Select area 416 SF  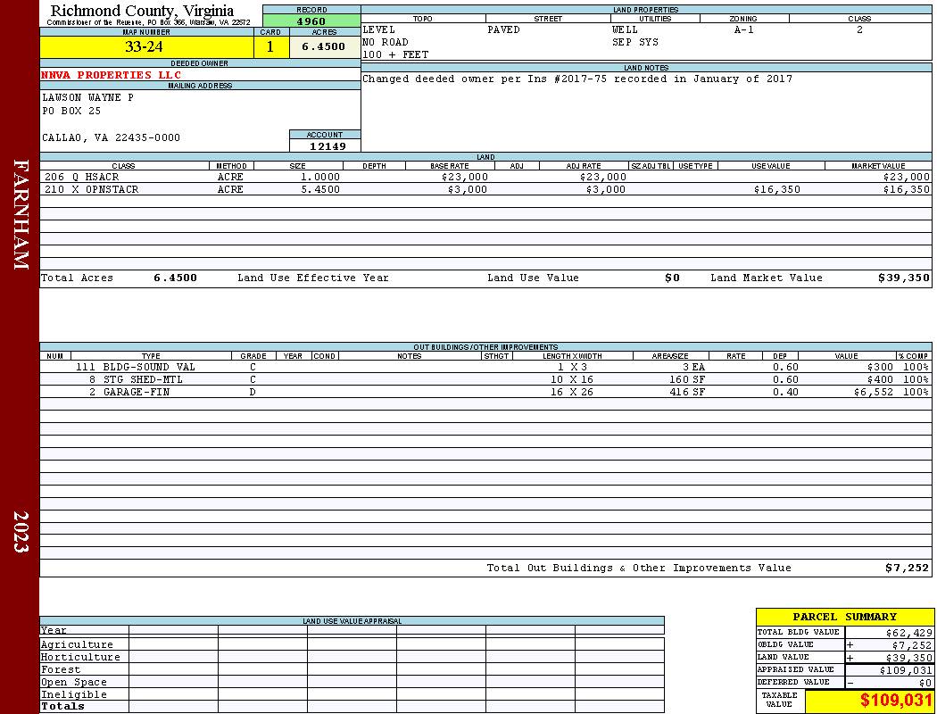tap(687, 392)
